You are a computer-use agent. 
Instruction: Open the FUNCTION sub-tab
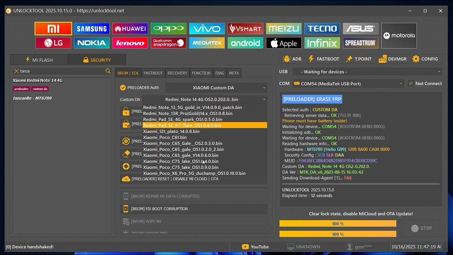point(201,73)
